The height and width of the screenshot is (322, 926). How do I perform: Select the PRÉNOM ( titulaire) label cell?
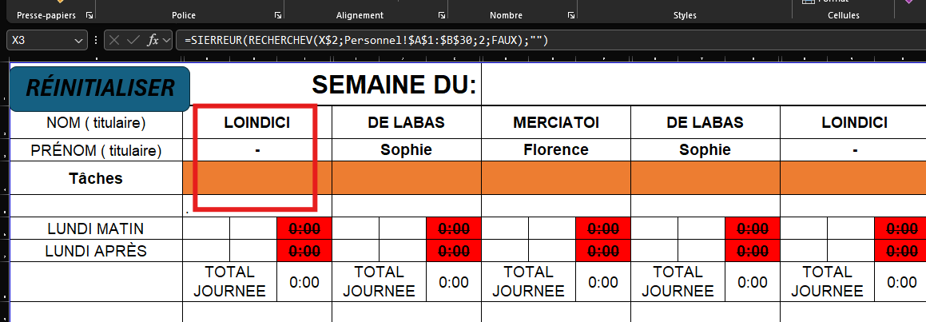(96, 150)
